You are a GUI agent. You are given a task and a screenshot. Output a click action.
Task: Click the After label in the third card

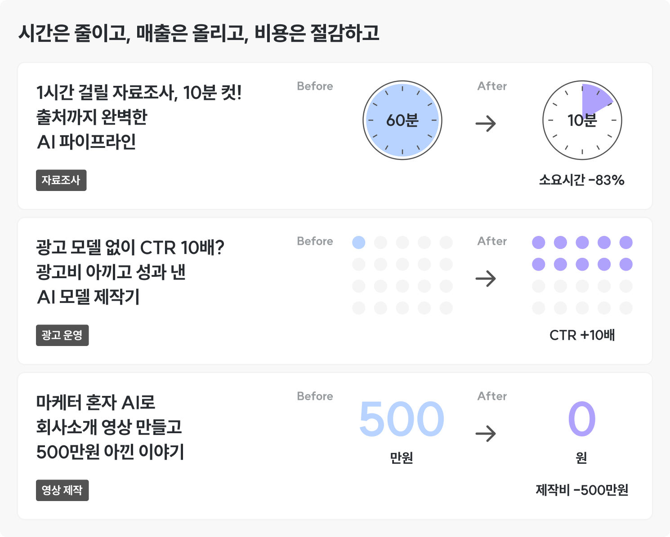point(492,396)
